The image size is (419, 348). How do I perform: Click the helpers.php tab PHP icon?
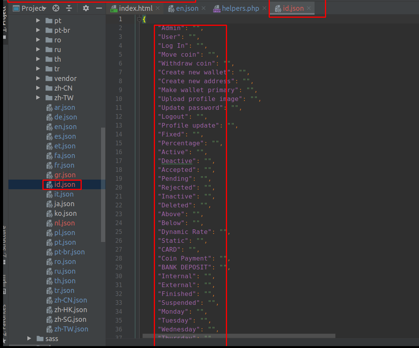[x=217, y=8]
